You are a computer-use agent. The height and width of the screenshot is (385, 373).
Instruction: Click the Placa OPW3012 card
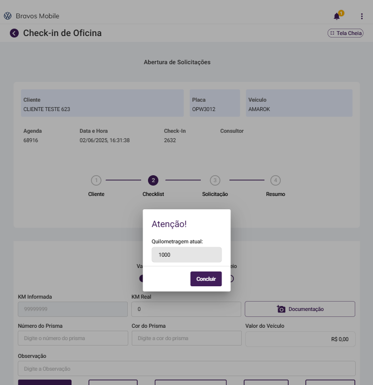[215, 103]
